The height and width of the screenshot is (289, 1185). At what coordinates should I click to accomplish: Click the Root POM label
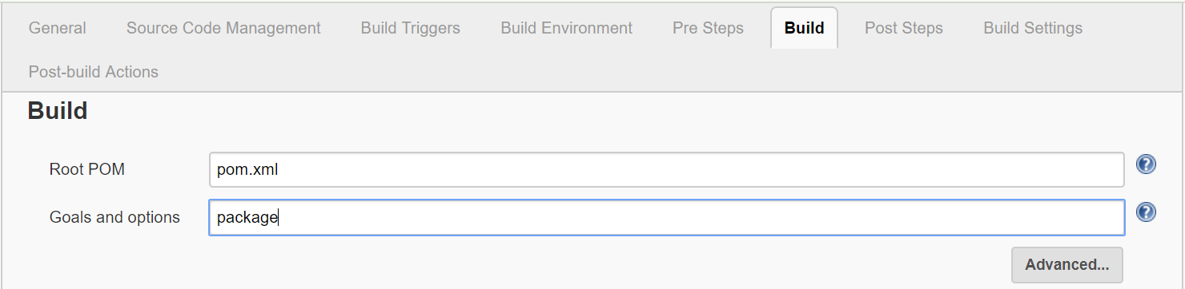87,169
